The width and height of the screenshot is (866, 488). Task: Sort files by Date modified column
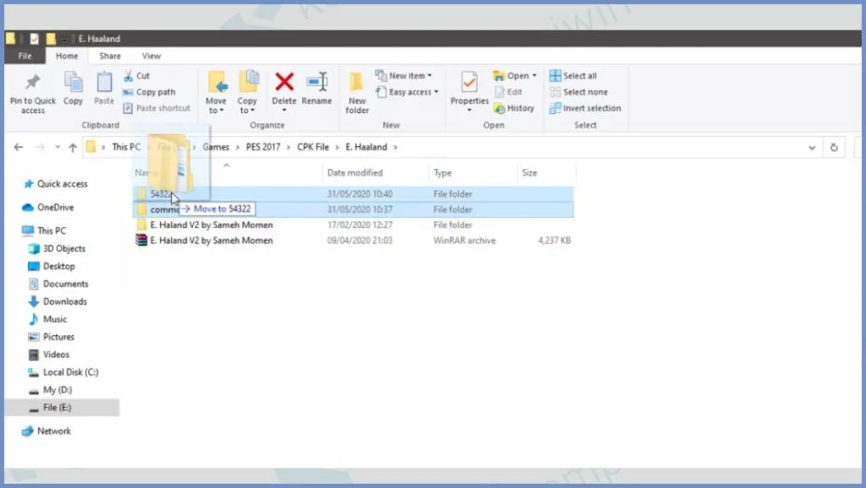tap(354, 173)
